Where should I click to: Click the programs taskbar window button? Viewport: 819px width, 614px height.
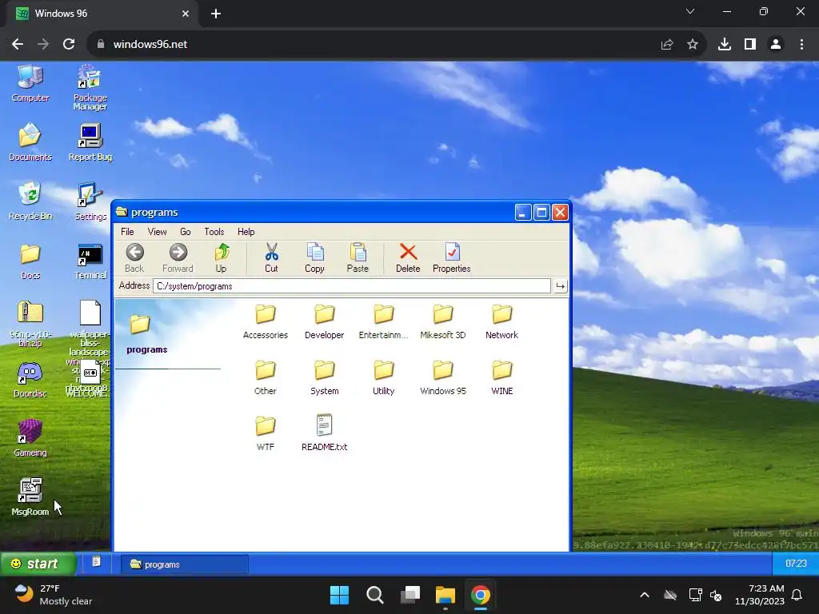pyautogui.click(x=185, y=564)
